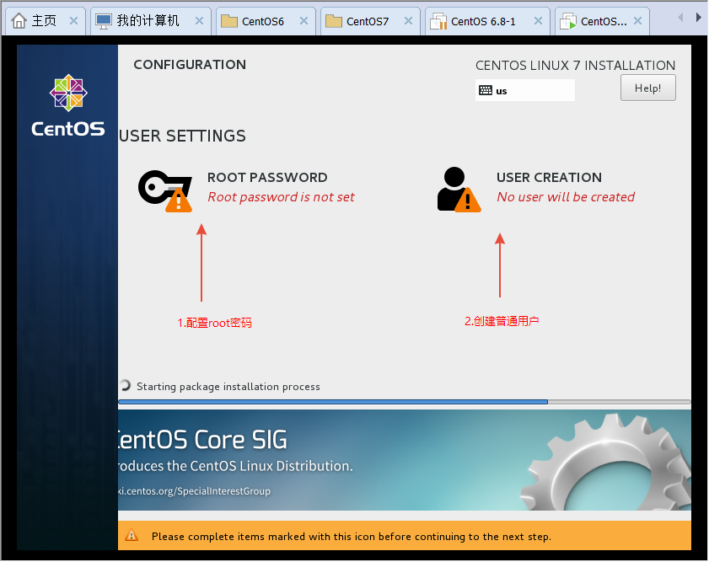Click 'Root password is not set' text
Viewport: 709px width, 562px height.
[281, 197]
